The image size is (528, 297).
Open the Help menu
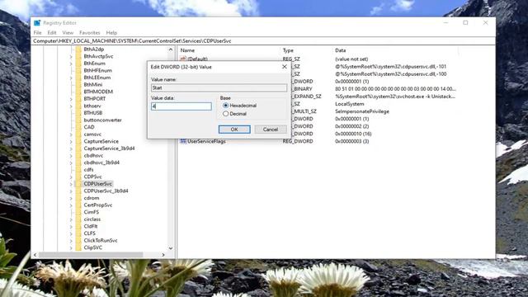click(111, 33)
